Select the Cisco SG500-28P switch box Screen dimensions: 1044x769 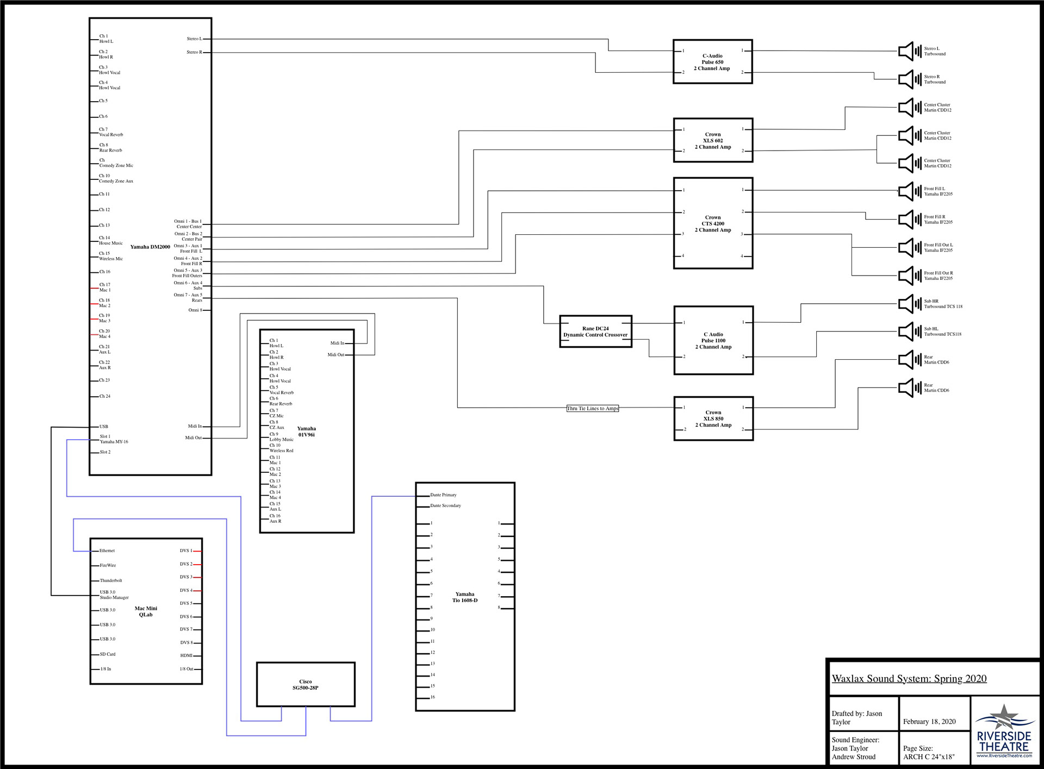[x=306, y=684]
